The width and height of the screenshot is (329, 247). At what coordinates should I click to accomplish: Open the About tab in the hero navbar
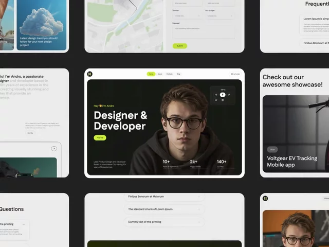(160, 74)
